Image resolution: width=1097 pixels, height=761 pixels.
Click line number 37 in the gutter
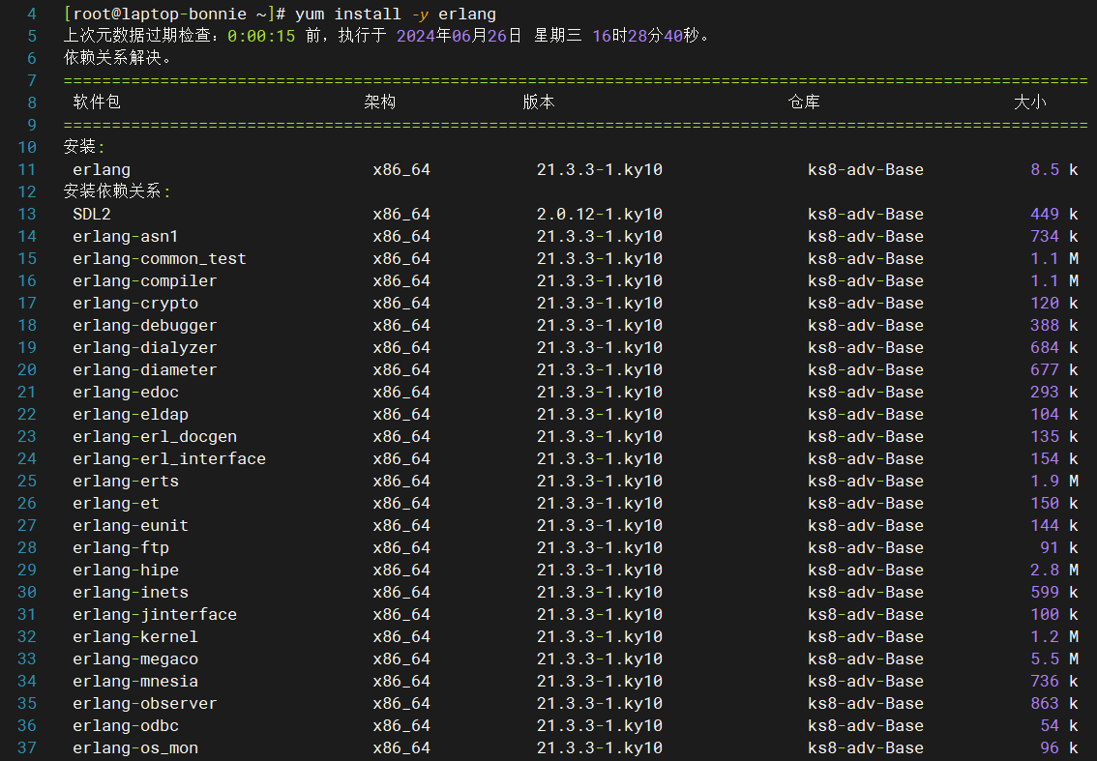click(x=27, y=748)
